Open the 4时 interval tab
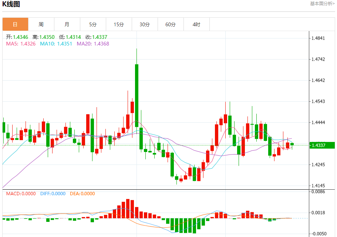The width and height of the screenshot is (337, 237). pyautogui.click(x=196, y=24)
